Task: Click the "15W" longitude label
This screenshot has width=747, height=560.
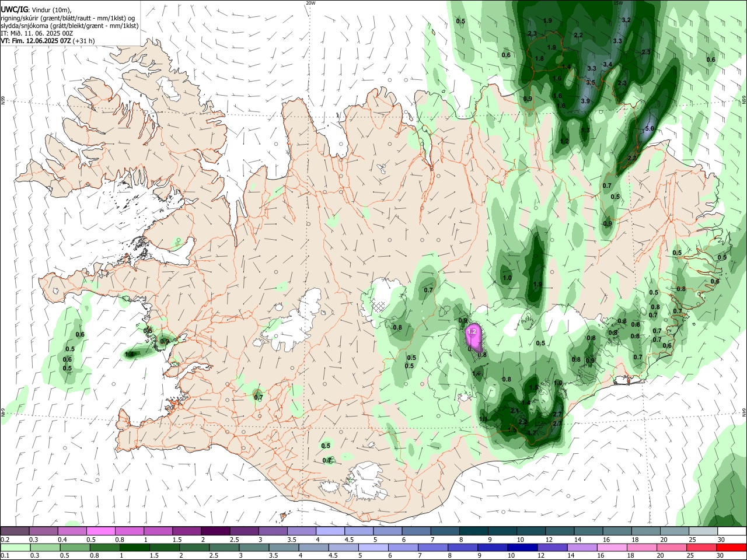Action: pyautogui.click(x=617, y=3)
